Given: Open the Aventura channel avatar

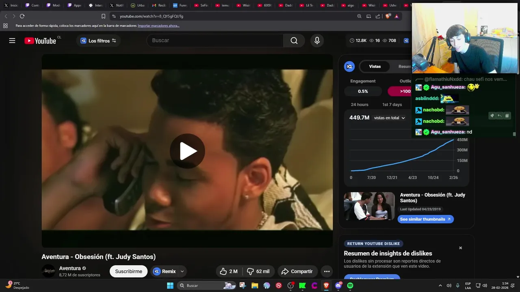Looking at the screenshot, I should 49,271.
